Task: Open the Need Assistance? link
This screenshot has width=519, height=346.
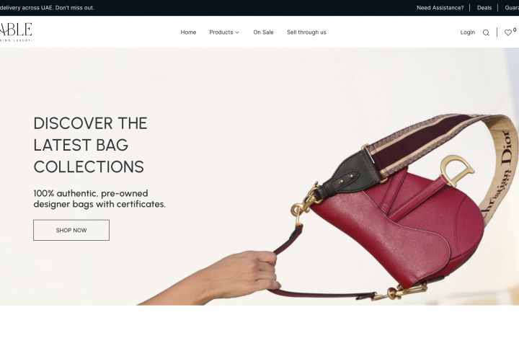Action: [x=440, y=8]
